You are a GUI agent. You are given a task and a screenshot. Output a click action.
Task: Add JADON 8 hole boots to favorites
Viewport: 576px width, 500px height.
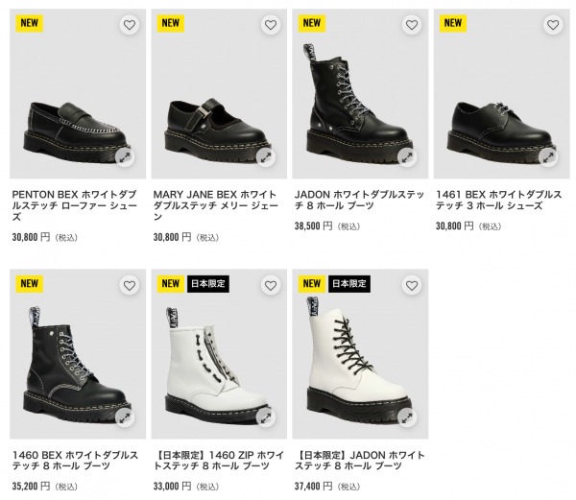pos(412,25)
